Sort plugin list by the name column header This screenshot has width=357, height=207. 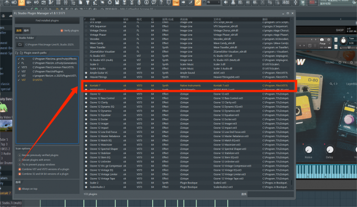92,19
